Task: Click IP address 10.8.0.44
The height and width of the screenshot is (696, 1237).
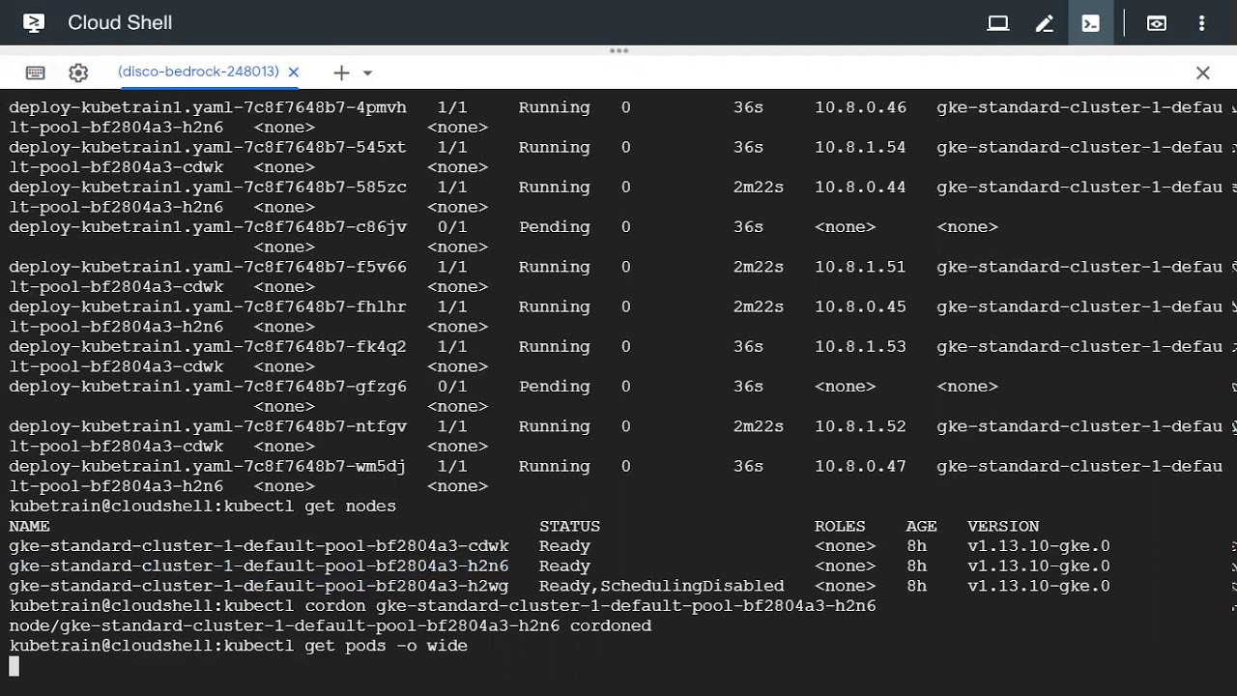Action: pyautogui.click(x=860, y=187)
